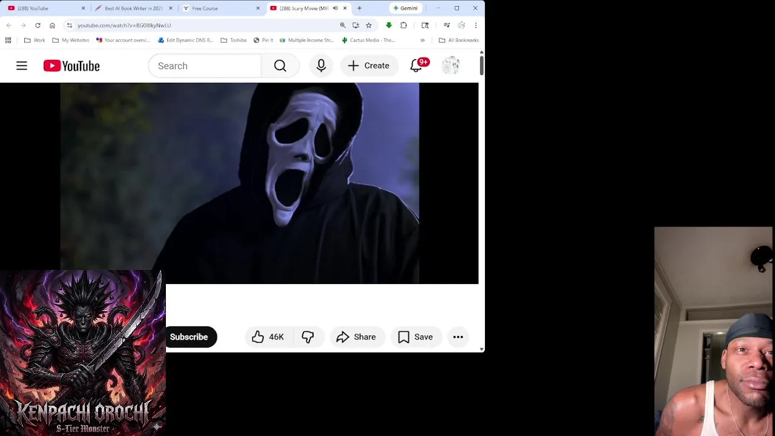
Task: Start voice search with microphone icon
Action: click(321, 65)
